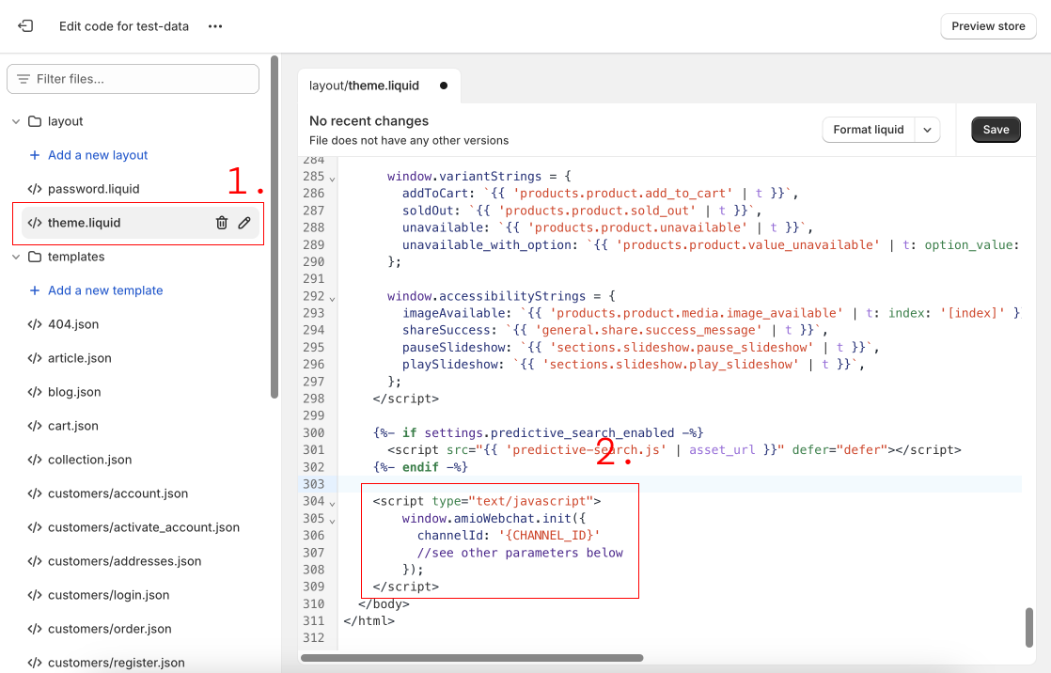1051x673 pixels.
Task: Click '</html>' tag on line 311
Action: pos(369,620)
